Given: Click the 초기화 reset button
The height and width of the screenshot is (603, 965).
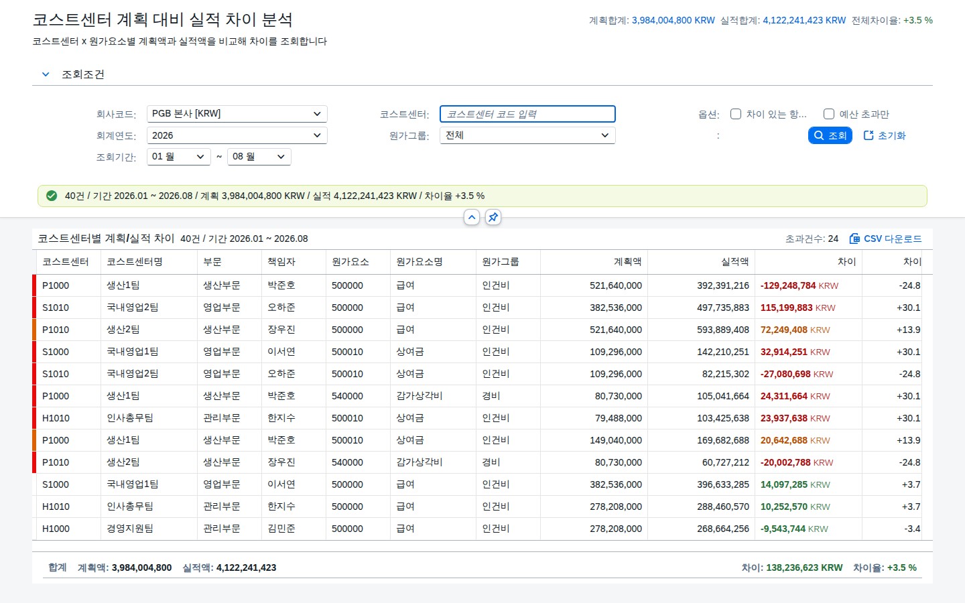Looking at the screenshot, I should (885, 135).
